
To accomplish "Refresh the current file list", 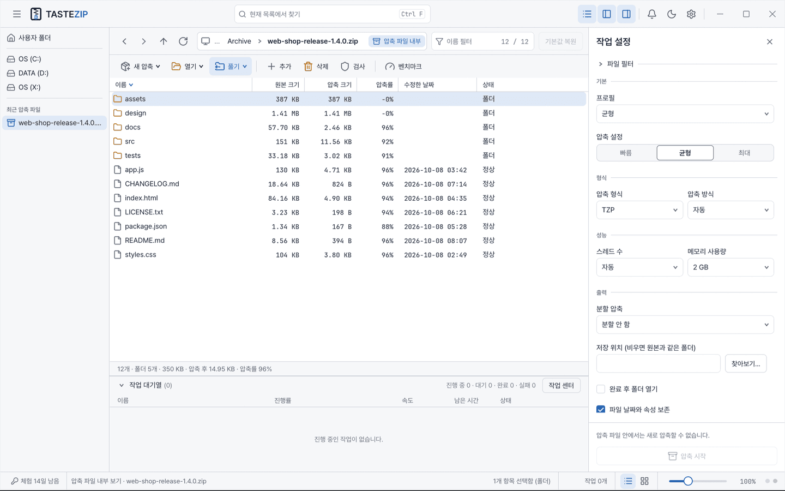I will [183, 41].
